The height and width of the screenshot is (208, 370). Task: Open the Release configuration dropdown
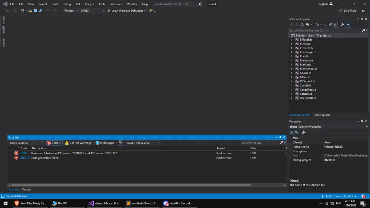[x=71, y=11]
